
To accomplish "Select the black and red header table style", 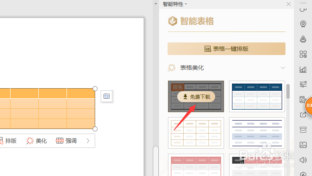I will [x=257, y=165].
